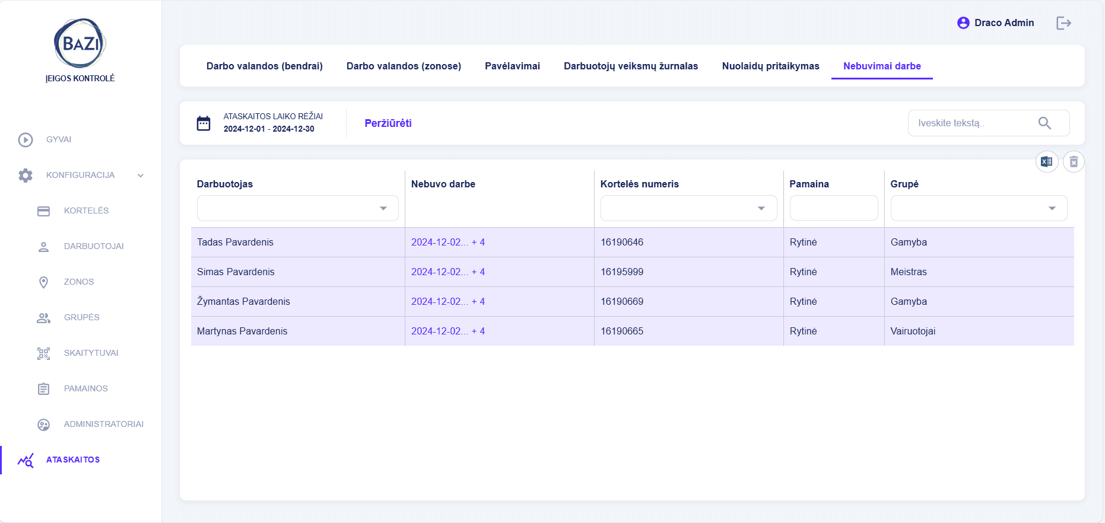Click card number 16195999
The image size is (1105, 523).
click(x=622, y=272)
